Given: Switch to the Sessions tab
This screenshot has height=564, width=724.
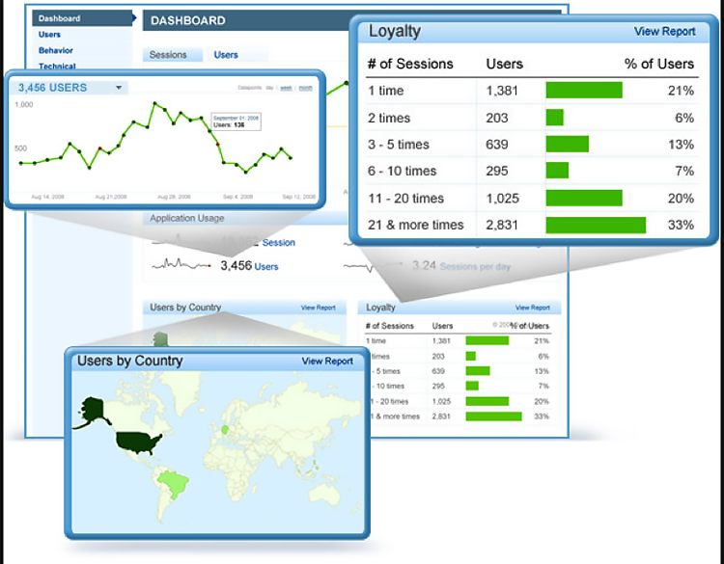Looking at the screenshot, I should 172,54.
